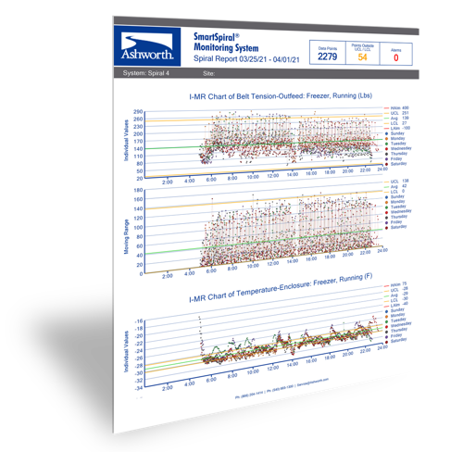The height and width of the screenshot is (452, 463).
Task: Click Avg 42 legend entry in Moving Range chart
Action: (x=395, y=186)
